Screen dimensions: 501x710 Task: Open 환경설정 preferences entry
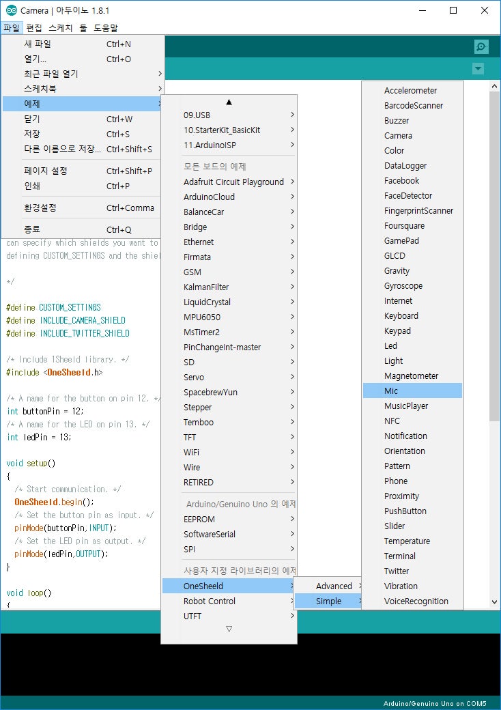click(82, 208)
